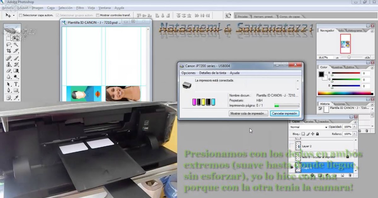Click lock position icon in Capas panel
Viewport: 378px width, 198px height.
click(x=312, y=134)
